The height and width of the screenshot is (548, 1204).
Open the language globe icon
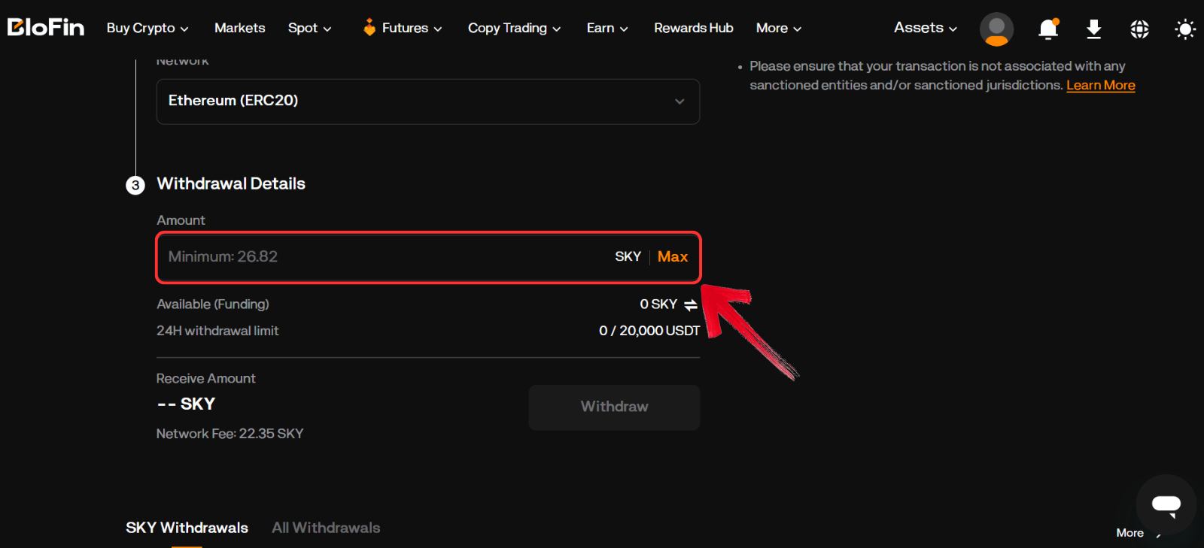point(1139,29)
